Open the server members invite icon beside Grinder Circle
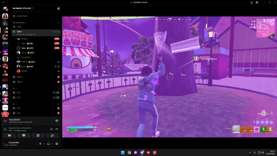 coord(59,8)
